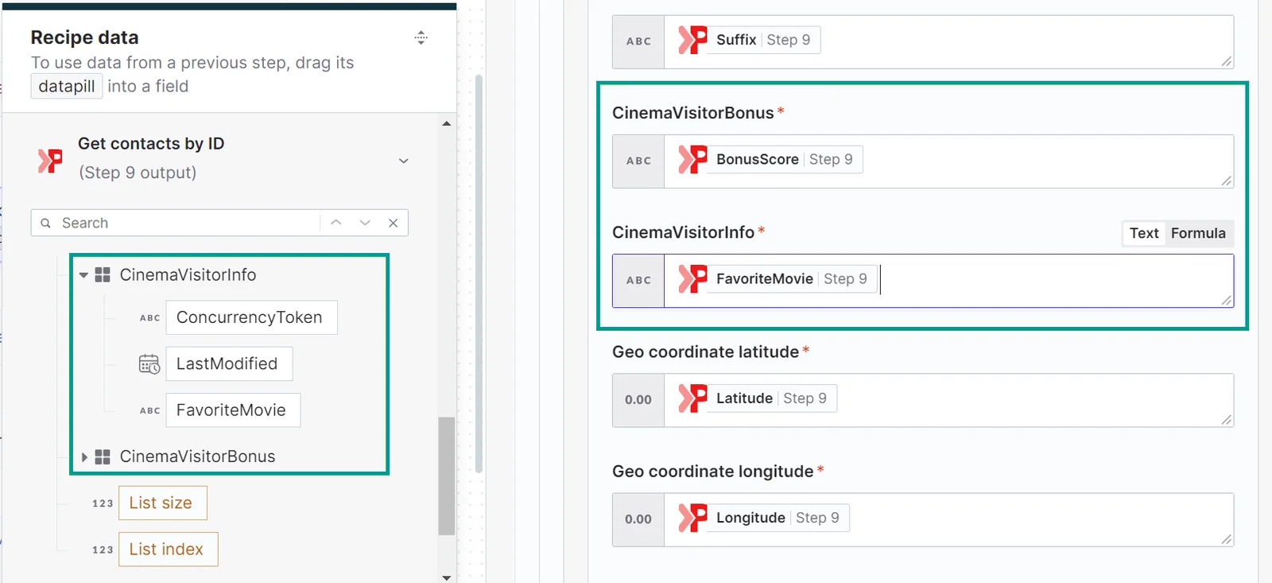1272x583 pixels.
Task: Click the CinemaVisitorBonus object grid icon
Action: point(103,457)
